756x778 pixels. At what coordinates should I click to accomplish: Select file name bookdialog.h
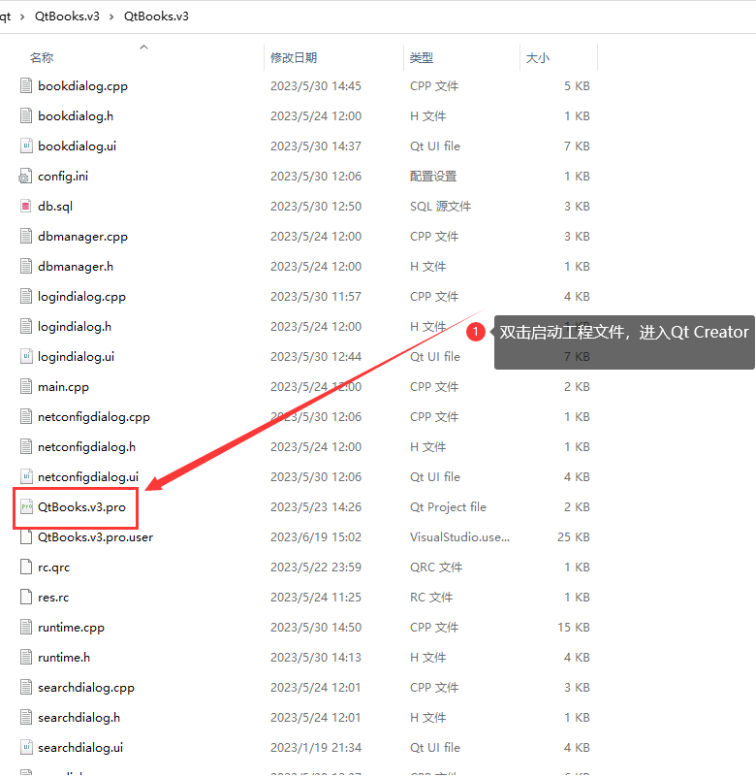tap(76, 116)
